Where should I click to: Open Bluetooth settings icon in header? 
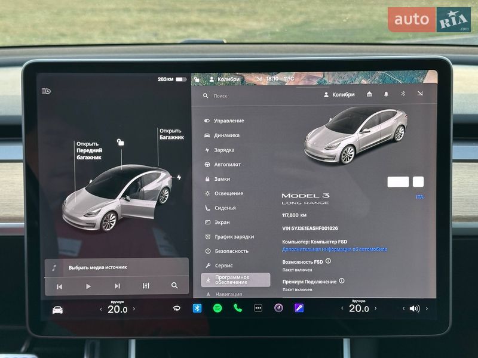point(403,94)
